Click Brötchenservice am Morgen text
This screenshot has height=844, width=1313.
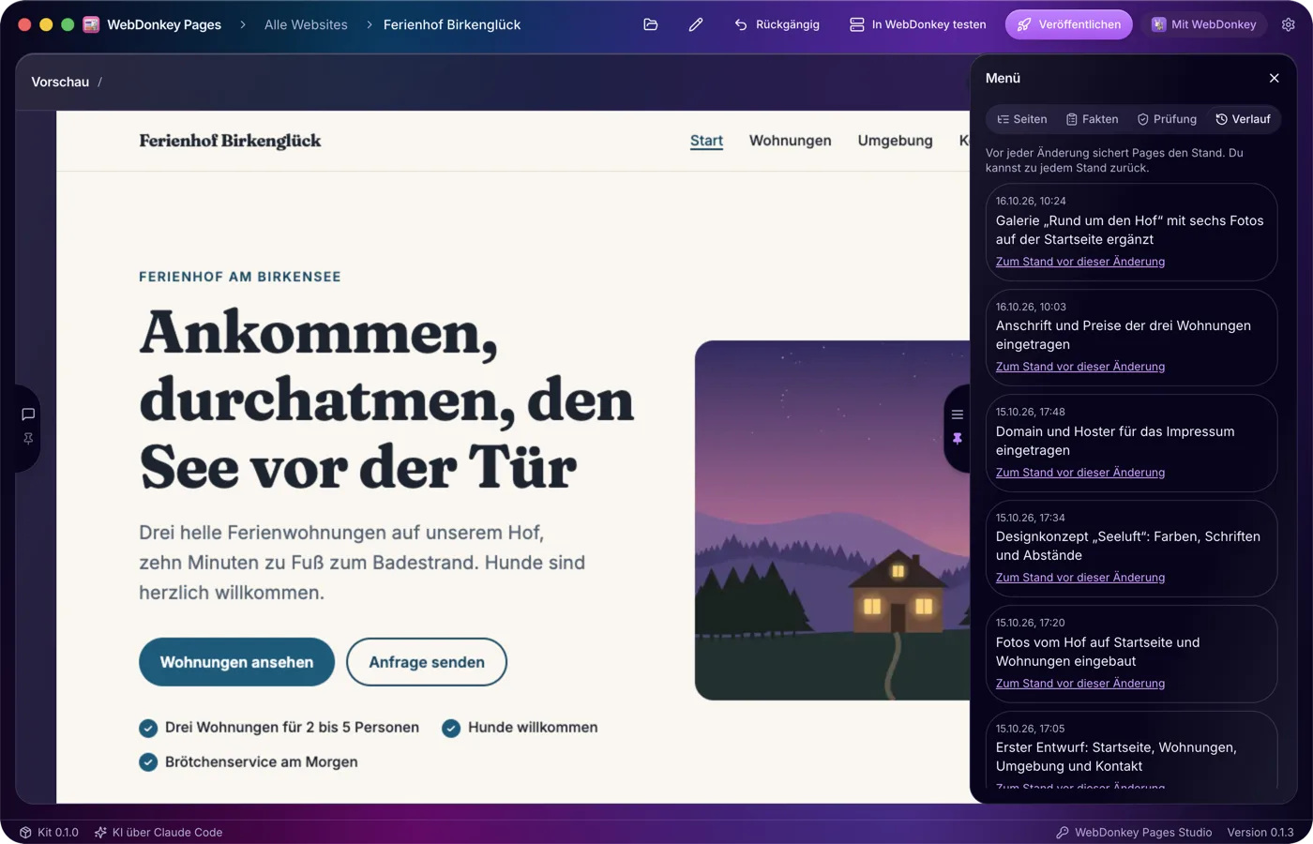pos(262,762)
